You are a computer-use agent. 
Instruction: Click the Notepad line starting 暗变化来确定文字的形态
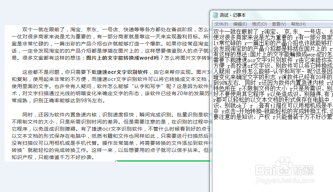[273, 77]
